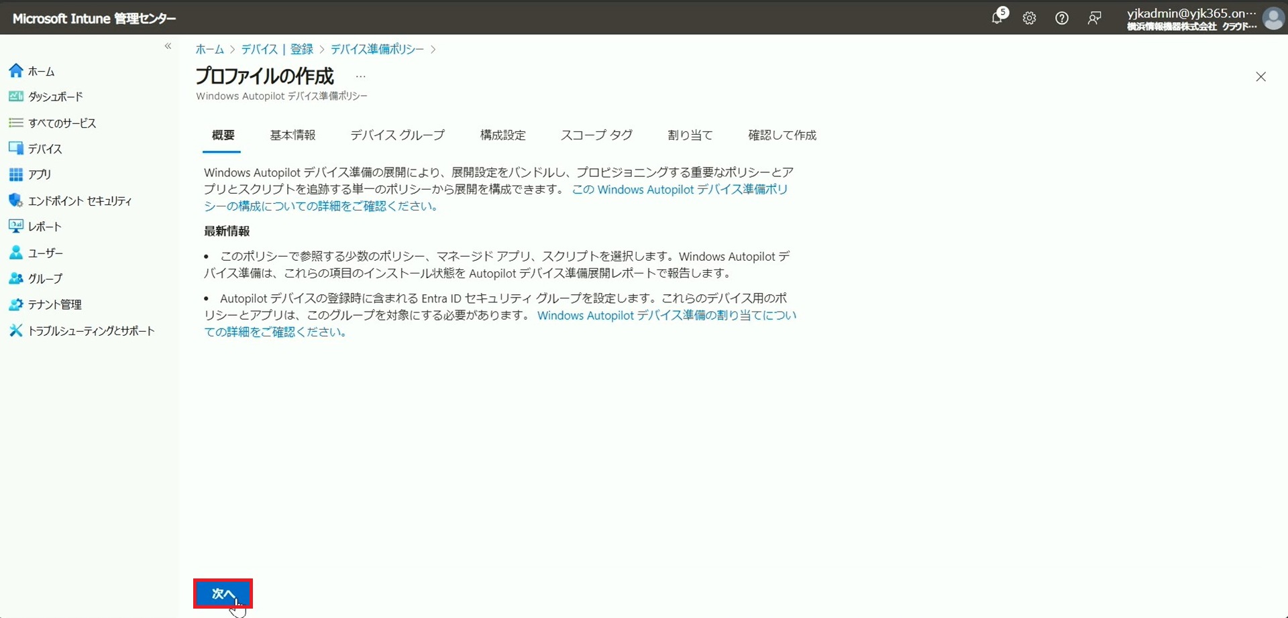The image size is (1288, 618).
Task: Switch to the スコープ タグ tab
Action: coord(596,135)
